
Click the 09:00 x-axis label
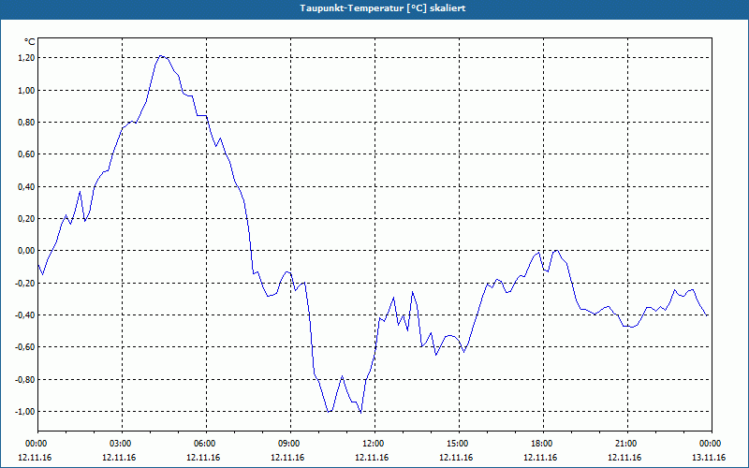click(x=290, y=444)
